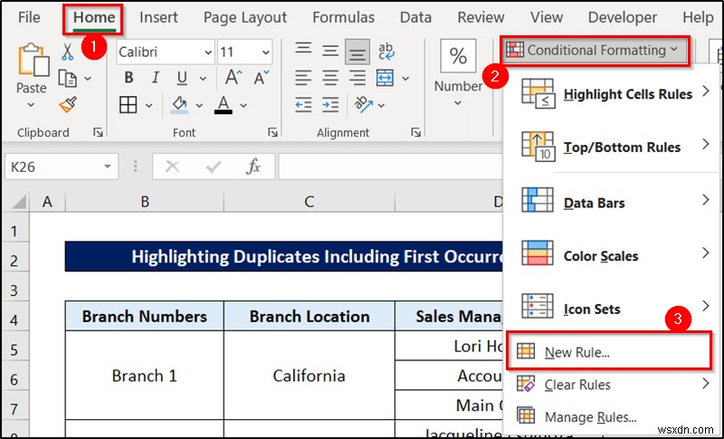724x439 pixels.
Task: Click Wrap Text icon
Action: pos(386,52)
